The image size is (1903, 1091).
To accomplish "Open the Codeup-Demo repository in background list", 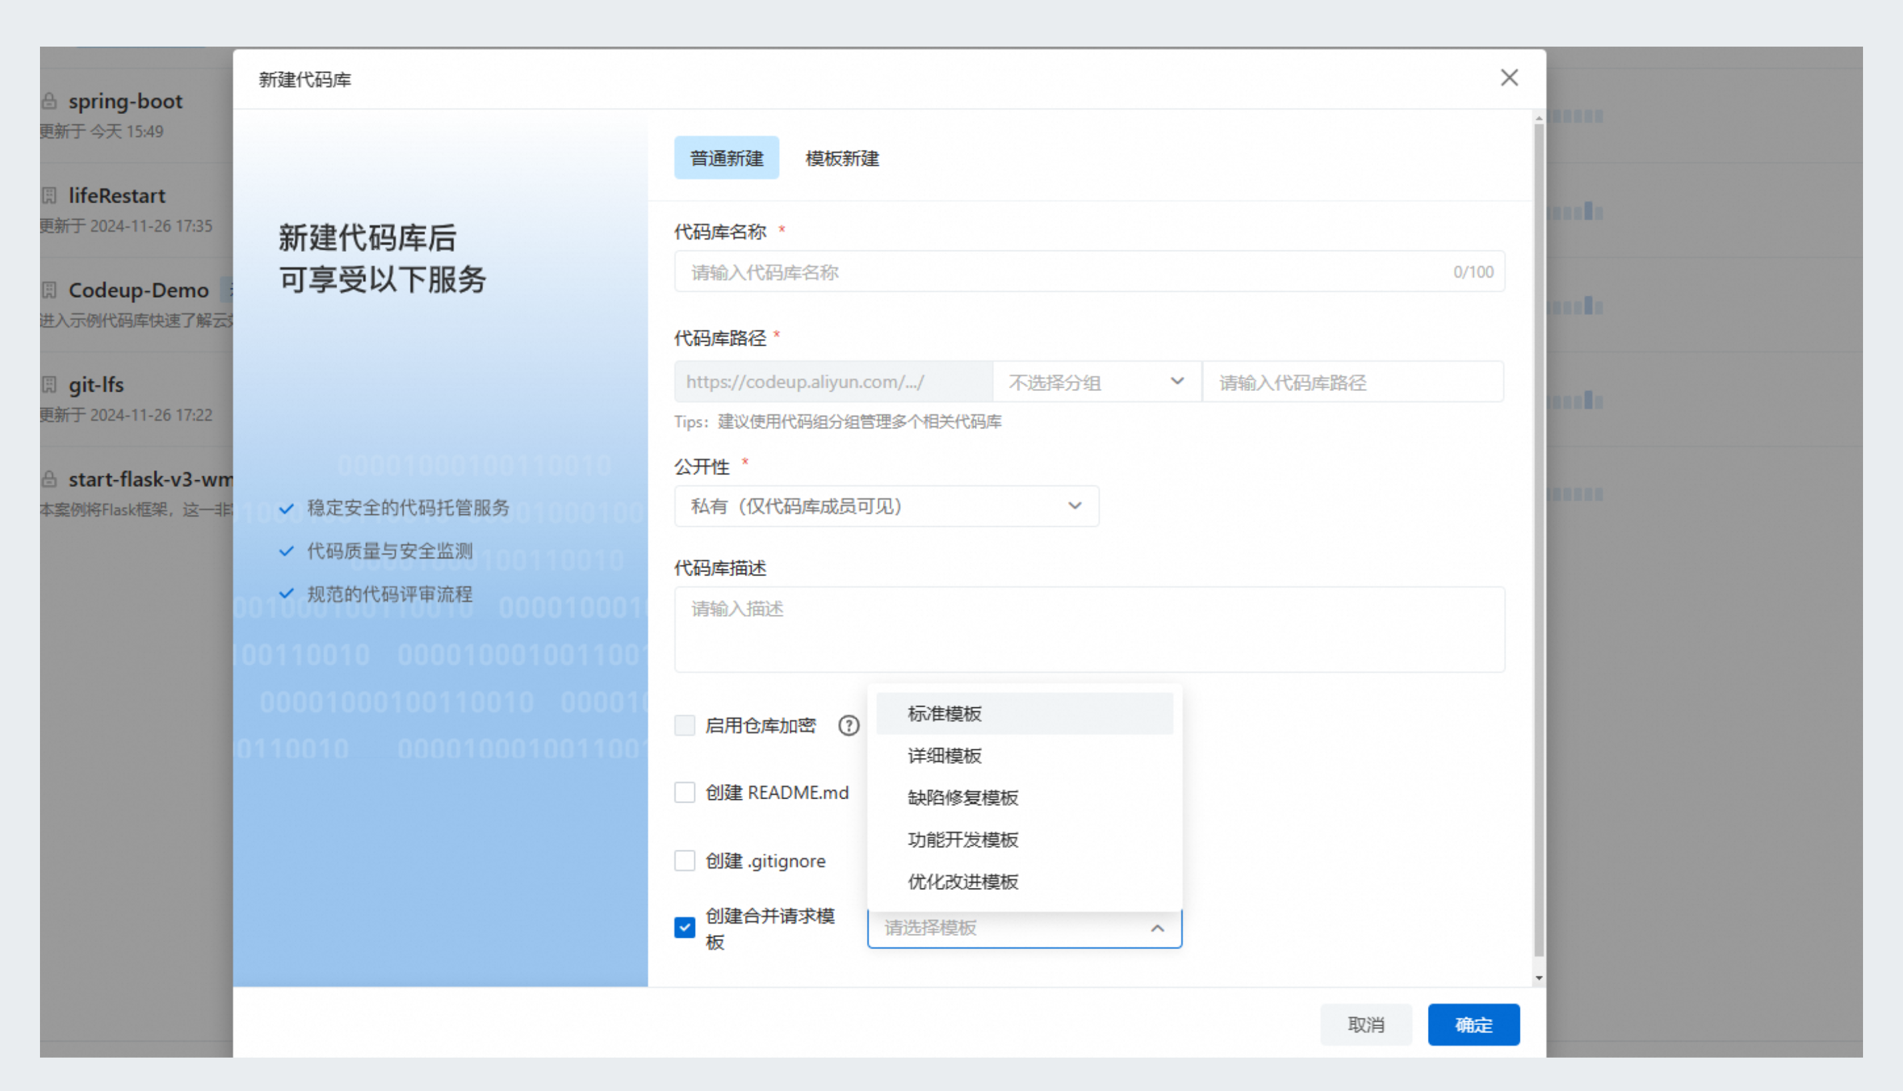I will [139, 290].
